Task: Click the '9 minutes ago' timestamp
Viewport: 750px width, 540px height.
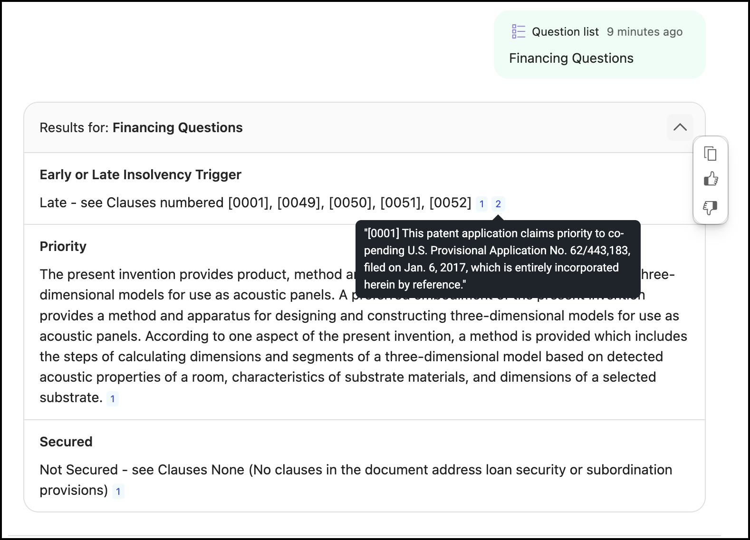Action: click(x=644, y=32)
